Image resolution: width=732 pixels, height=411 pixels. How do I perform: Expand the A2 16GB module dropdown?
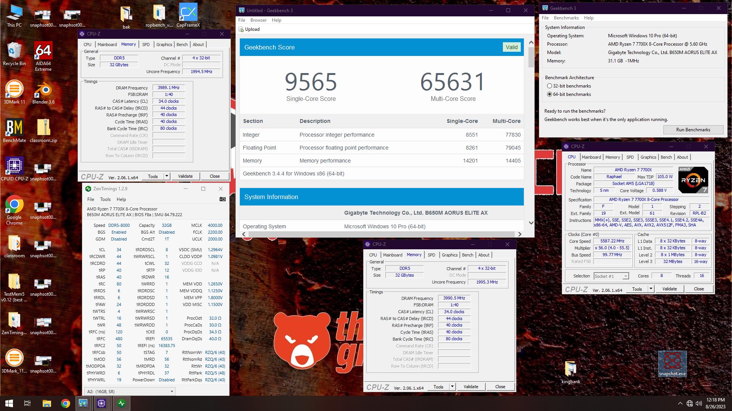[172, 391]
